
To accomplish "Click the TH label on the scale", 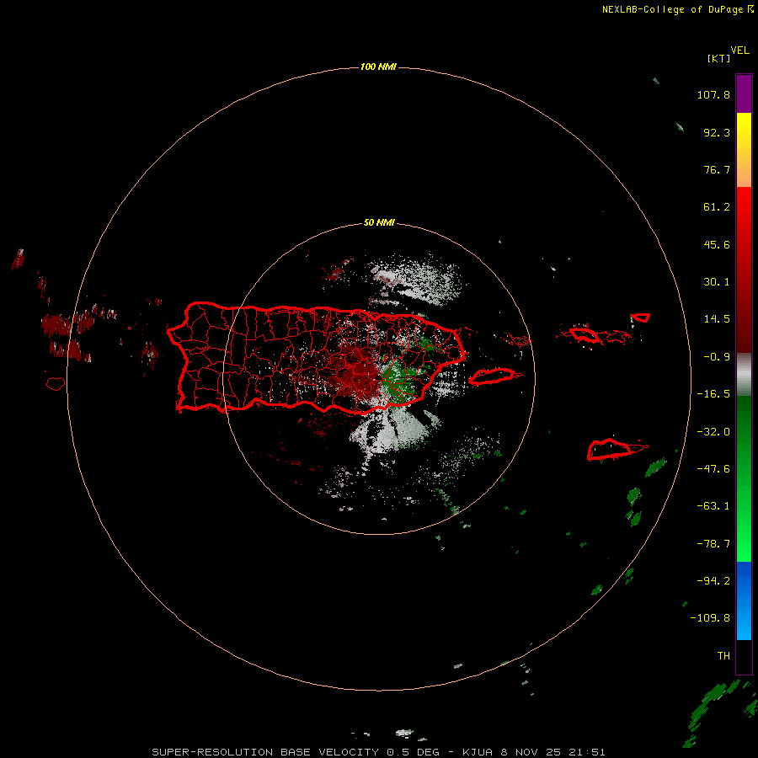I will click(x=723, y=656).
